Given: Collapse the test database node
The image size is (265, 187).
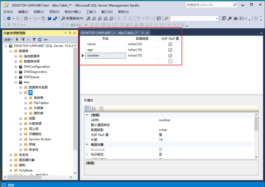Looking at the screenshot, I should 15,82.
